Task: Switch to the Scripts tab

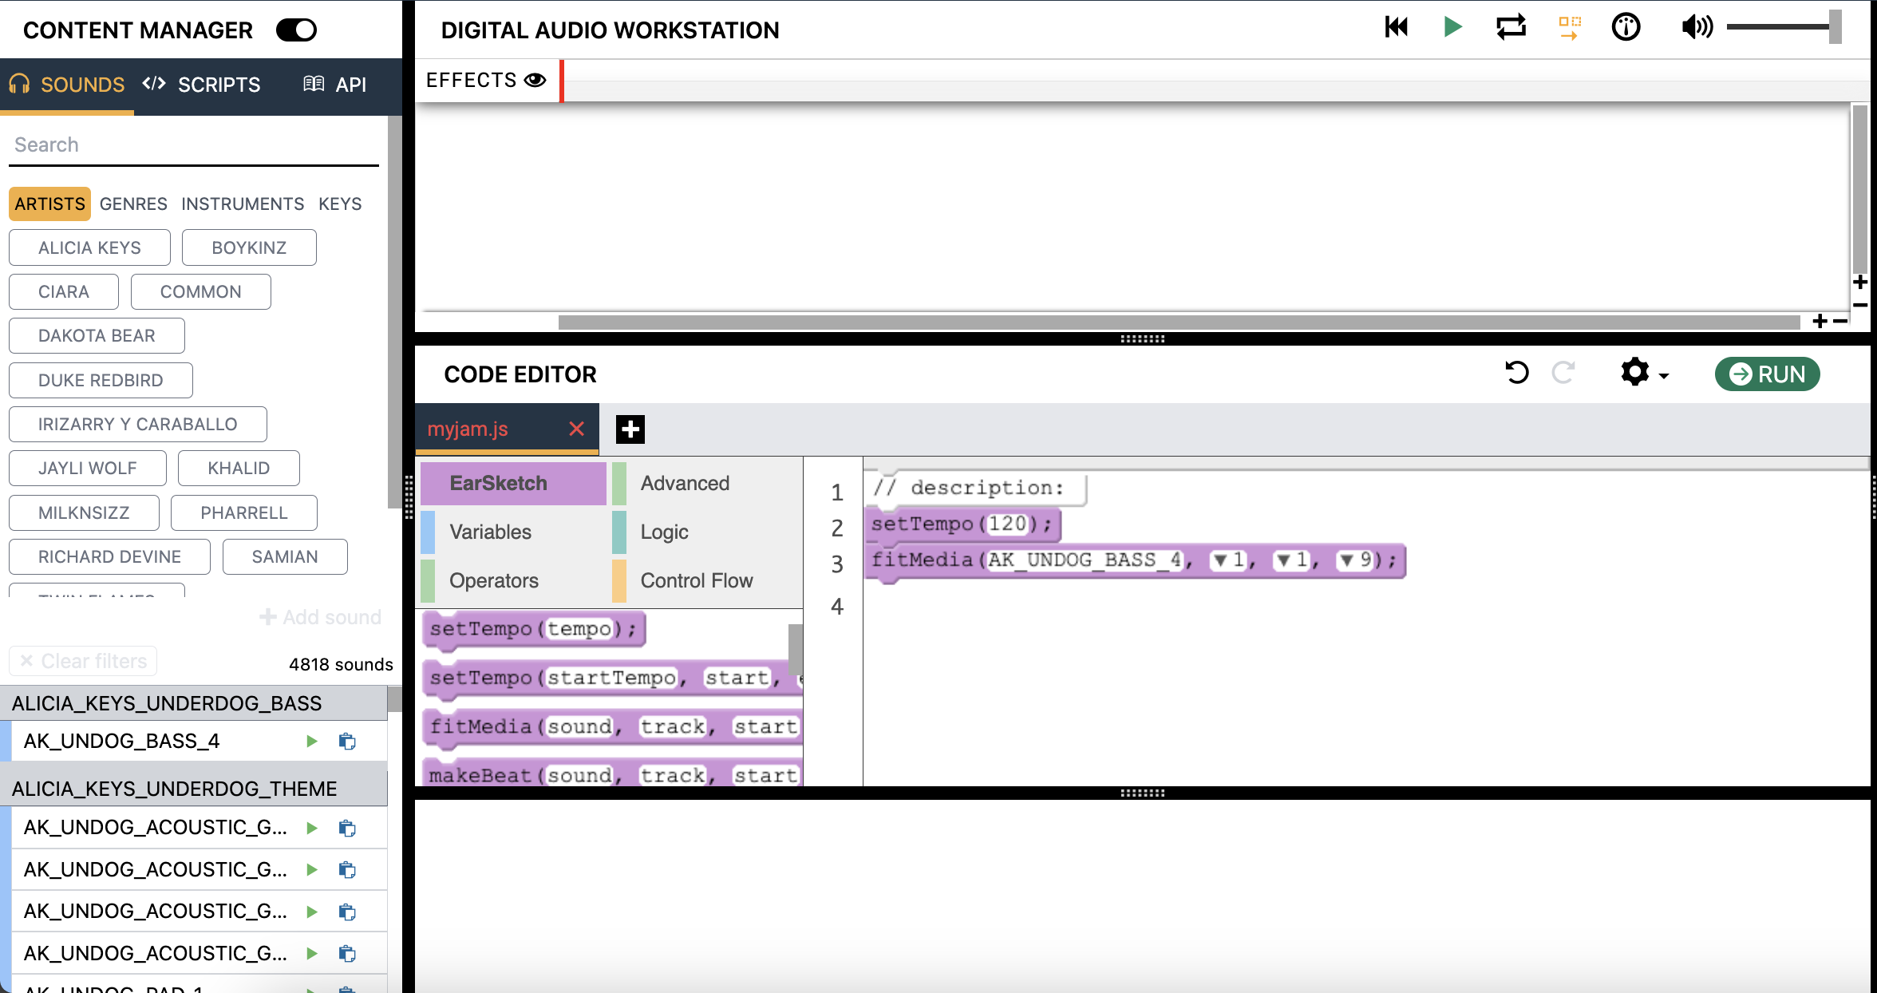Action: [202, 85]
